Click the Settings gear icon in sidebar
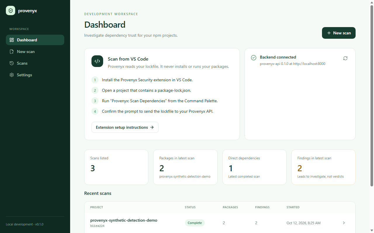Screen dimensions: 374x233 tap(12, 75)
